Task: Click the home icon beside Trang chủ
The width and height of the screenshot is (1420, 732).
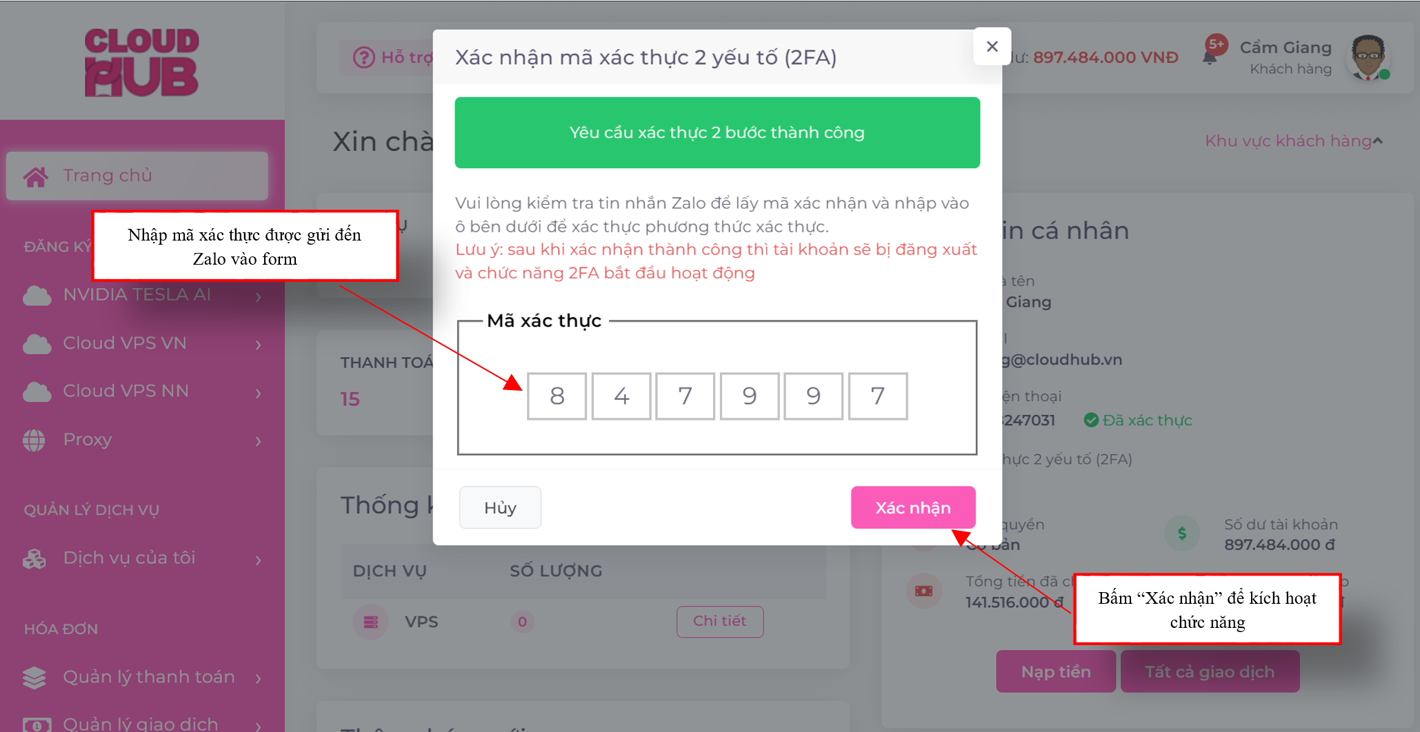Action: [36, 176]
